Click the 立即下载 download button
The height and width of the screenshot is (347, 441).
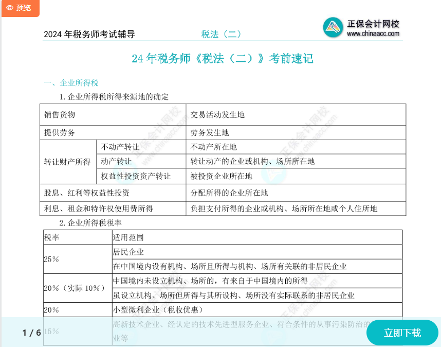[402, 333]
